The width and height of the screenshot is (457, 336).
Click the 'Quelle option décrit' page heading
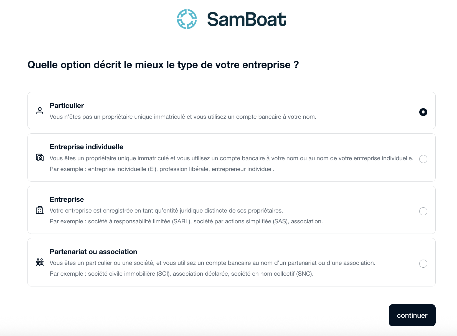pyautogui.click(x=163, y=65)
